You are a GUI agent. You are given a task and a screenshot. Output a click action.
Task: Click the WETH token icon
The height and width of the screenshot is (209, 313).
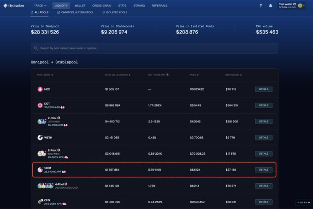point(40,137)
